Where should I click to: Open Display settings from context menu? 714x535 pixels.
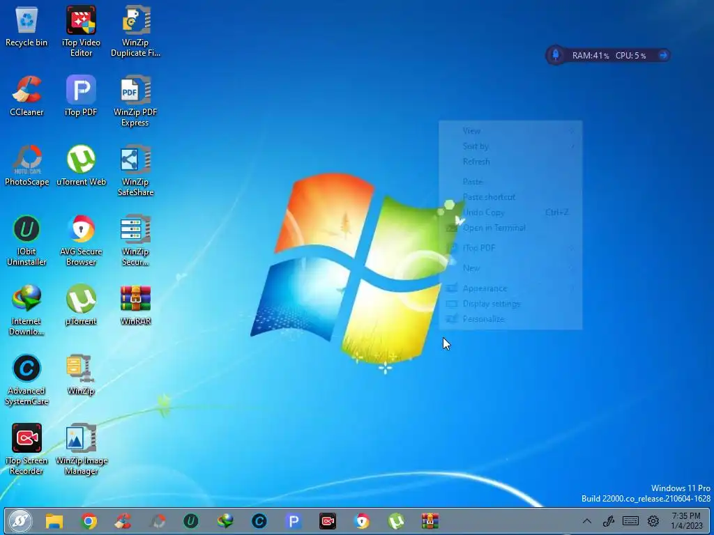pyautogui.click(x=510, y=304)
